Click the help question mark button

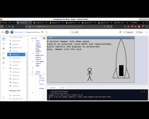pos(3,97)
